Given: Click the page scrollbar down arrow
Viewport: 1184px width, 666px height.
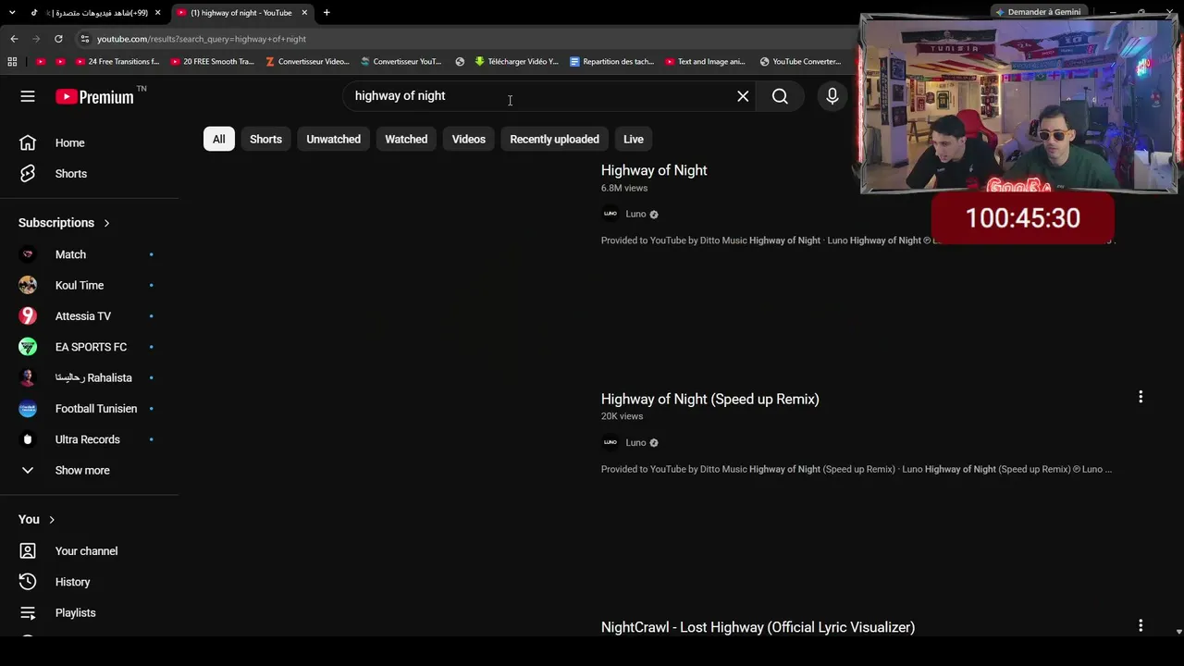Looking at the screenshot, I should point(1178,632).
